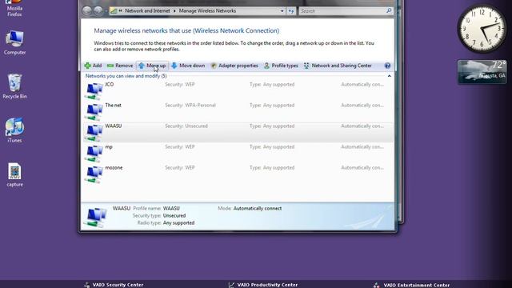This screenshot has width=512, height=288.
Task: Click the Remove network toolbar button
Action: [x=120, y=66]
